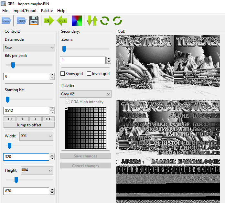The image size is (225, 203).
Task: Open the Palette menu
Action: click(x=47, y=10)
